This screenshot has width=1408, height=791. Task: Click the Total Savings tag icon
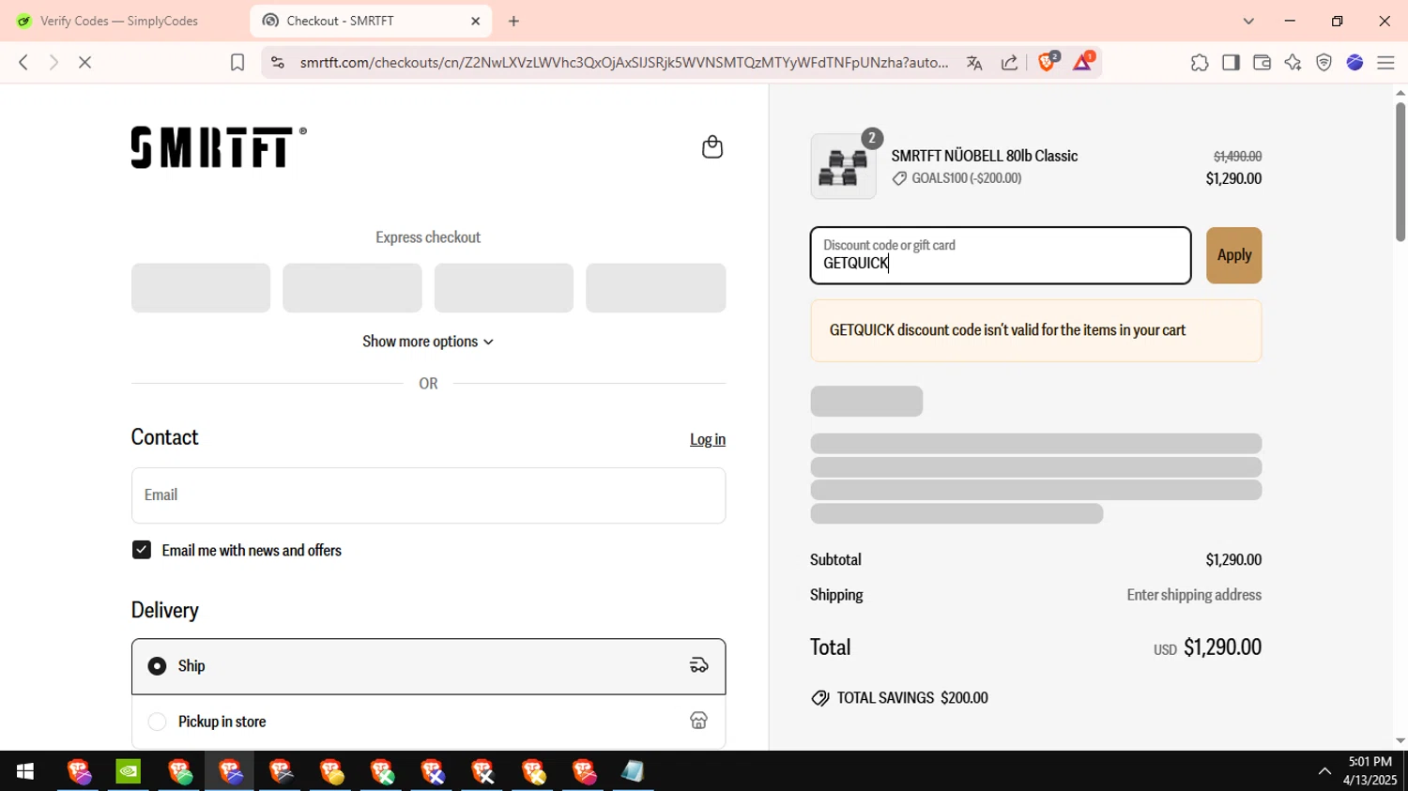(820, 698)
